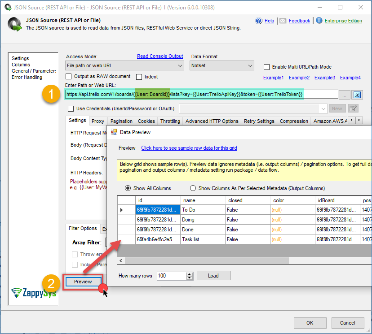Enable the Output as RAW document checkbox
This screenshot has width=372, height=334.
tap(69, 77)
